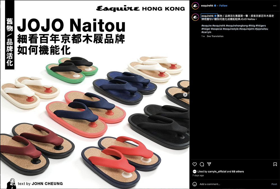Open the esquirehk avatar beside the caption
The image size is (280, 189).
tap(195, 17)
